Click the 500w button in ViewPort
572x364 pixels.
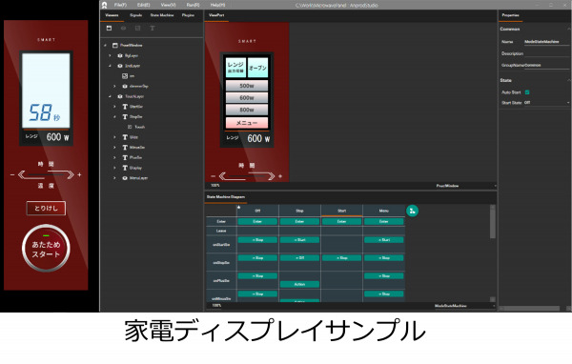coord(247,86)
